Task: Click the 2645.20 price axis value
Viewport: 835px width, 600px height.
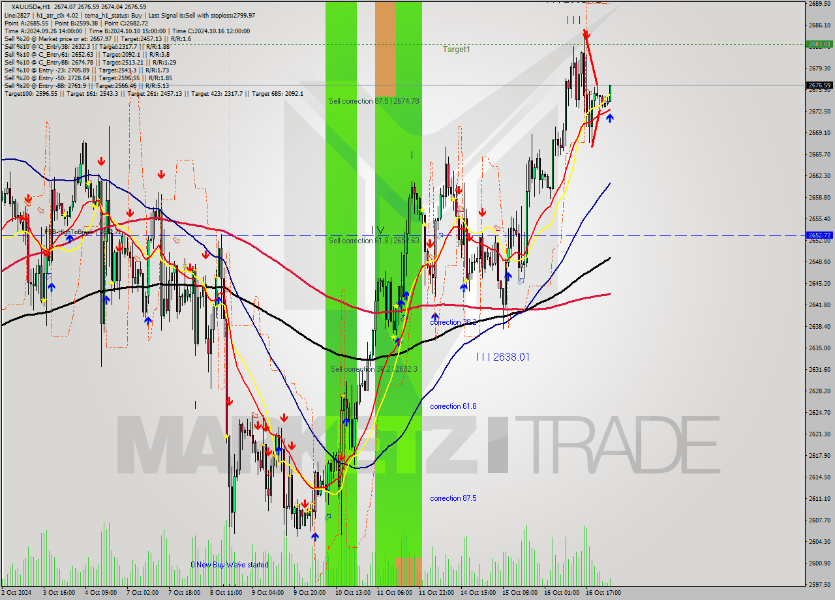Action: 819,283
